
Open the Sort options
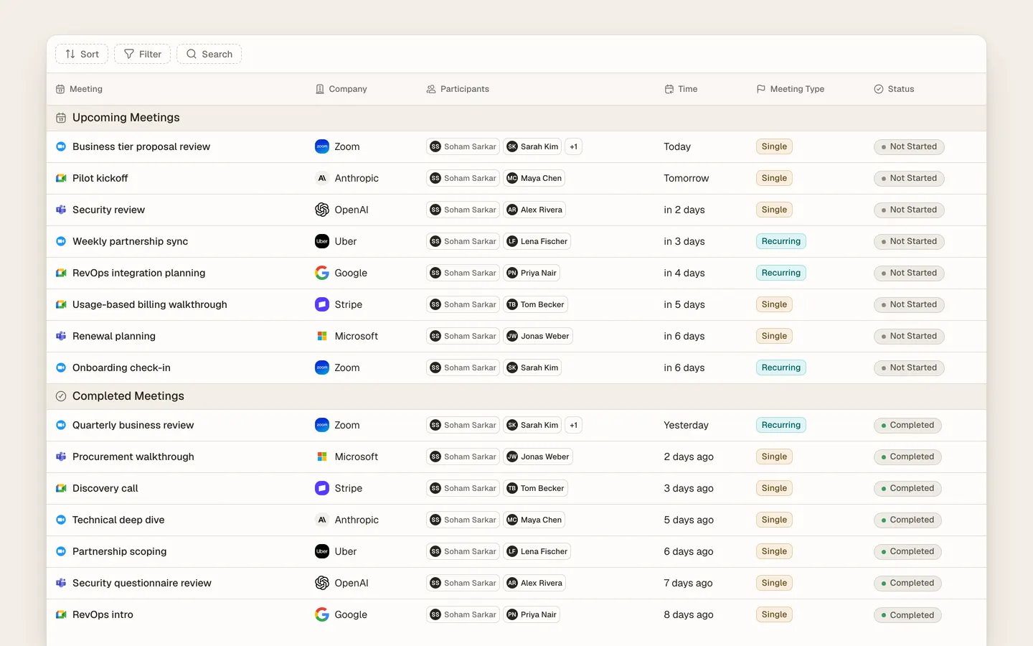point(82,54)
